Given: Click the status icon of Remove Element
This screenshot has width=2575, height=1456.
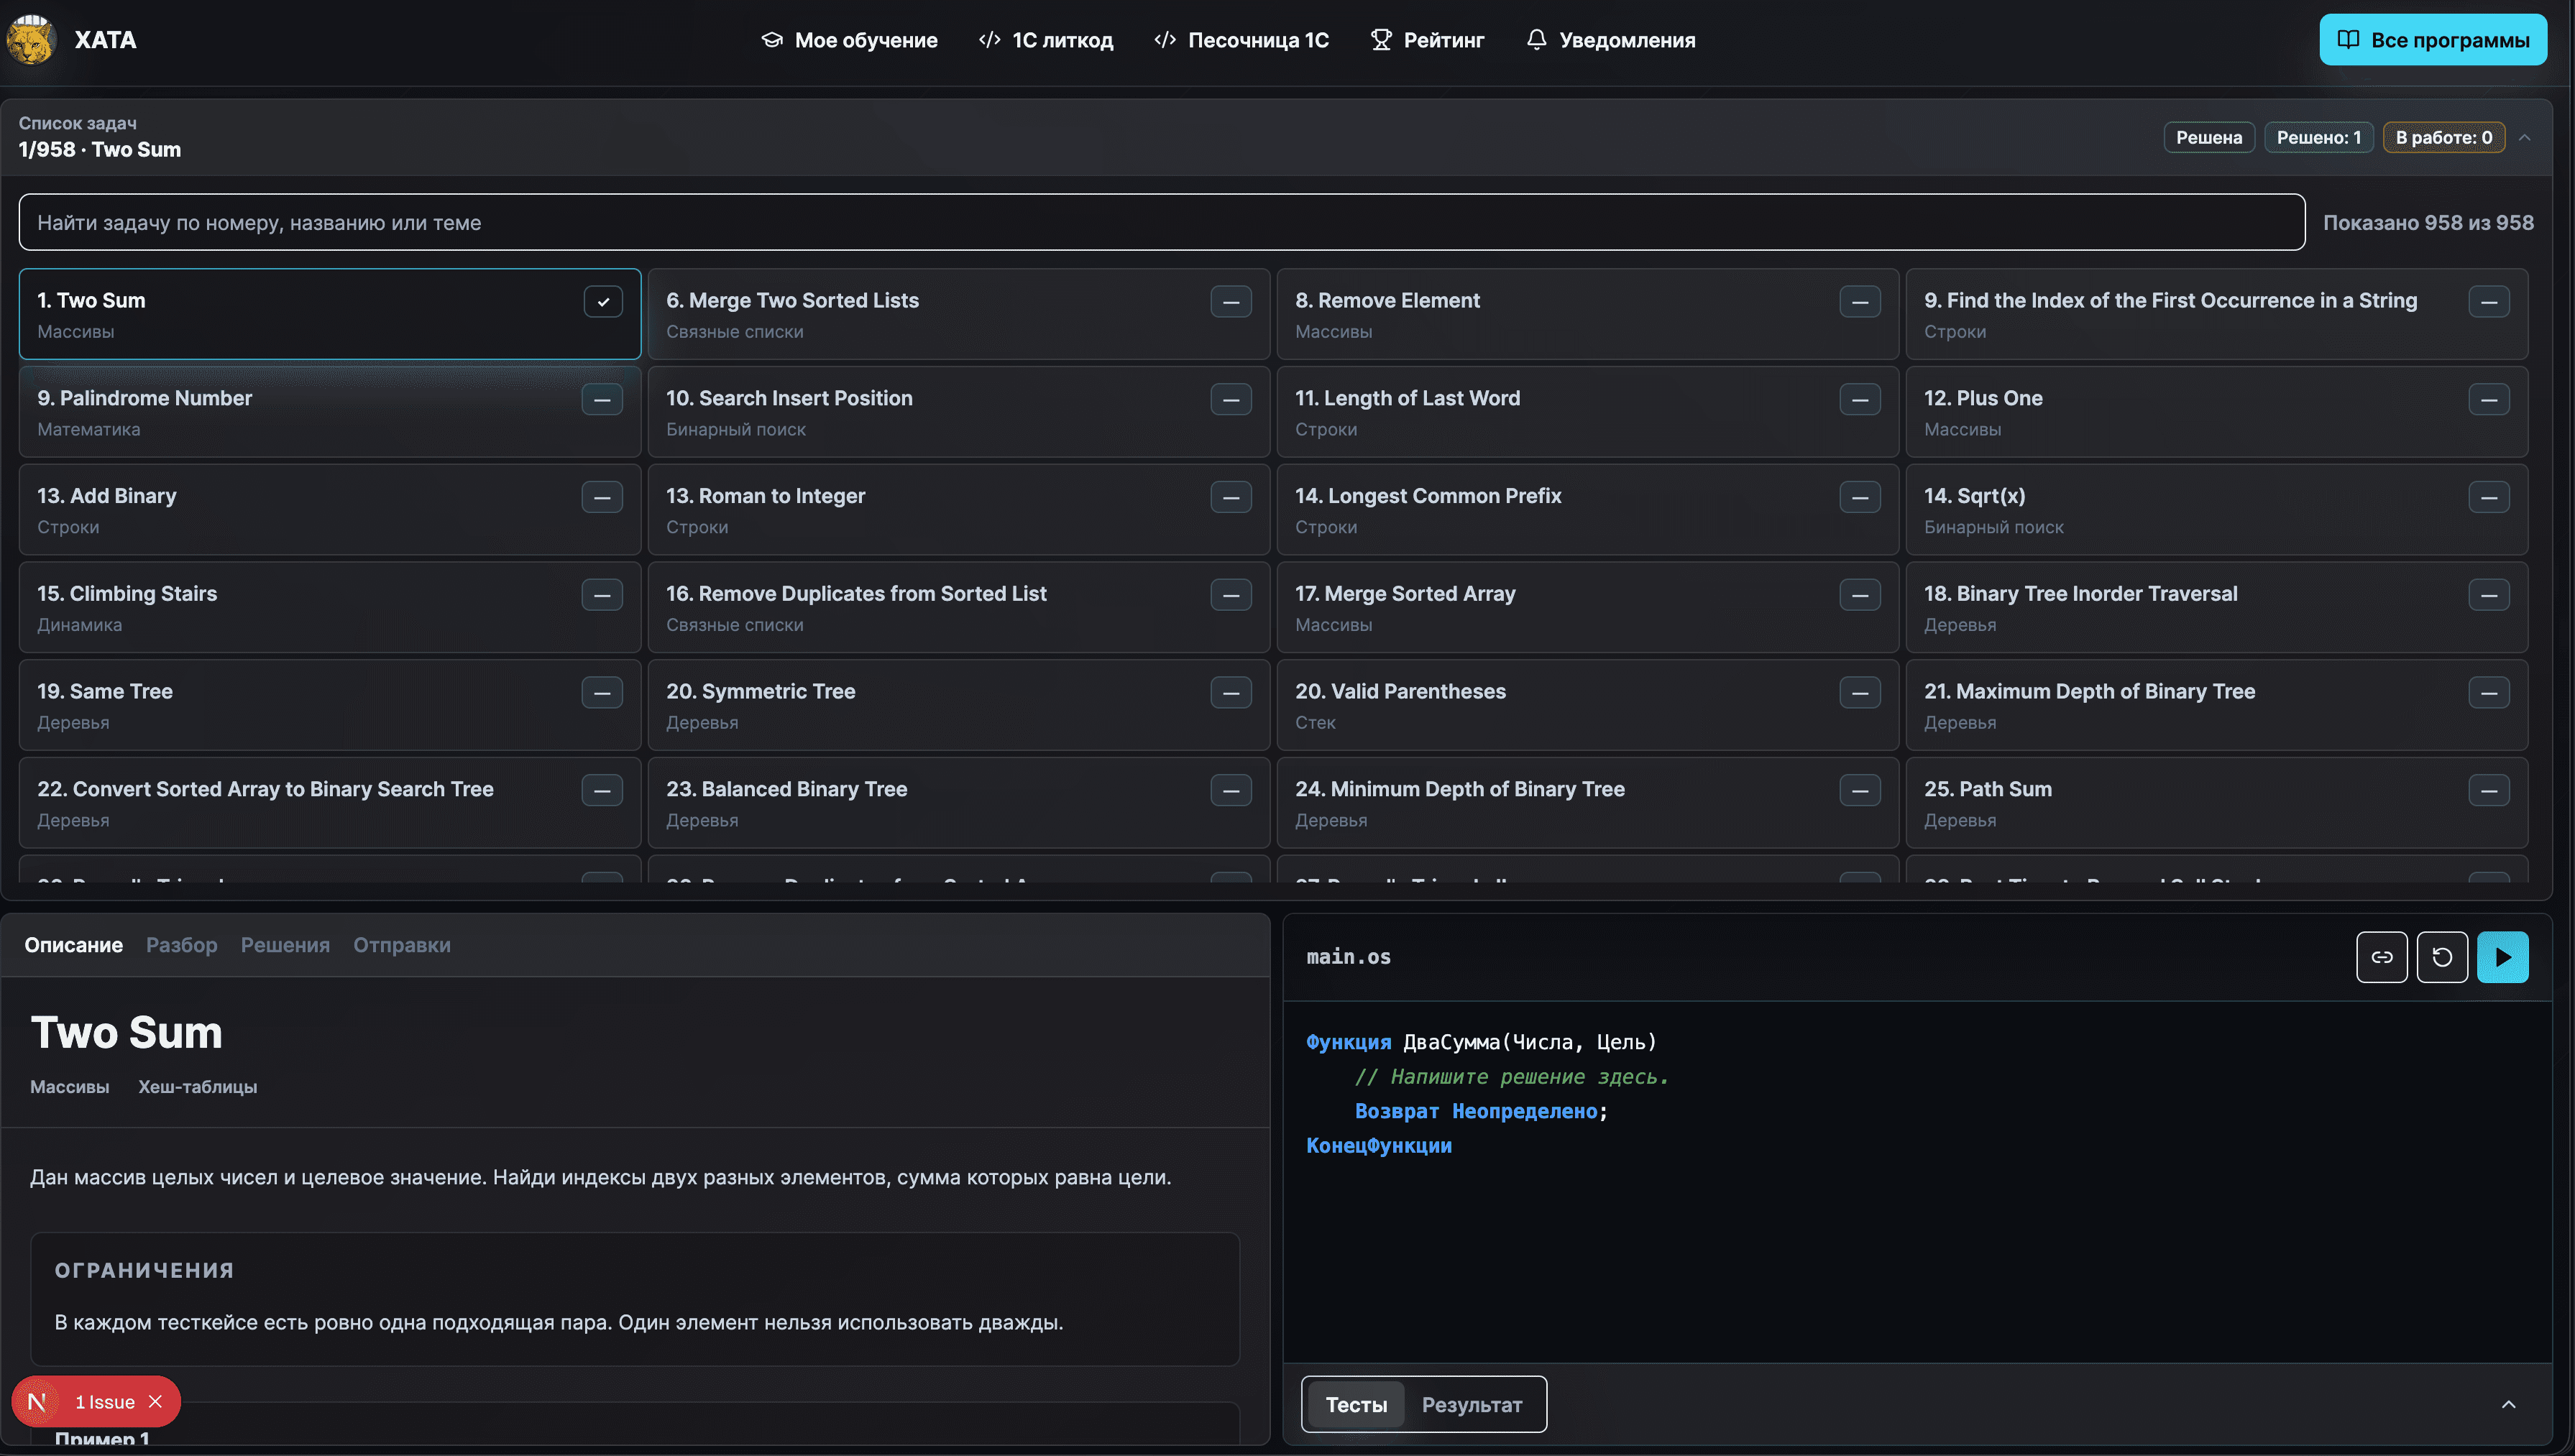Looking at the screenshot, I should pyautogui.click(x=1860, y=301).
